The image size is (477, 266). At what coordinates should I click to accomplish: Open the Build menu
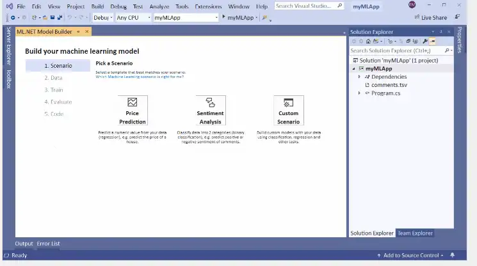(97, 6)
